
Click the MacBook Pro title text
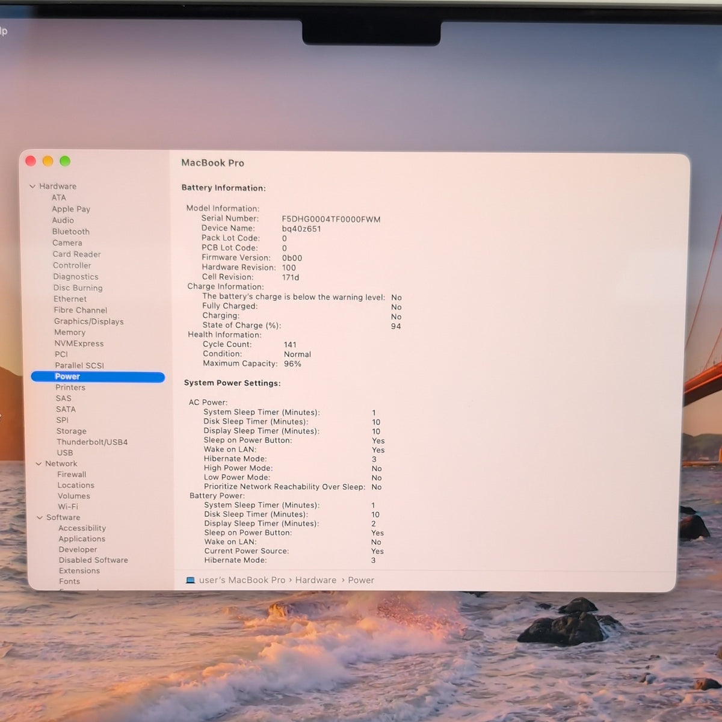[x=212, y=163]
